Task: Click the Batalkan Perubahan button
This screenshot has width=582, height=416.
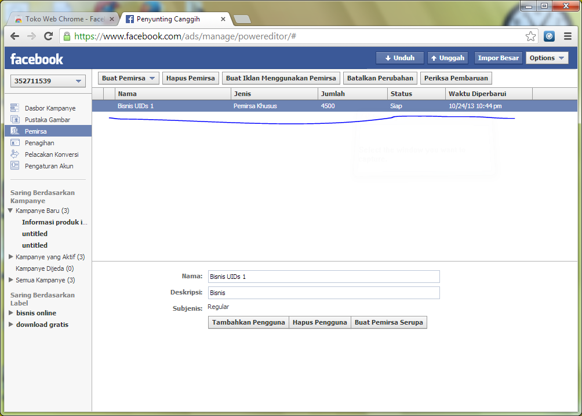Action: pyautogui.click(x=380, y=78)
